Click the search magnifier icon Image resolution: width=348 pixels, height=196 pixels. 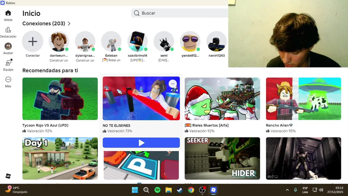137,13
